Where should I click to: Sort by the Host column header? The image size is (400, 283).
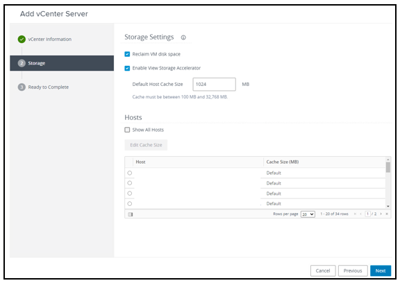pyautogui.click(x=140, y=162)
